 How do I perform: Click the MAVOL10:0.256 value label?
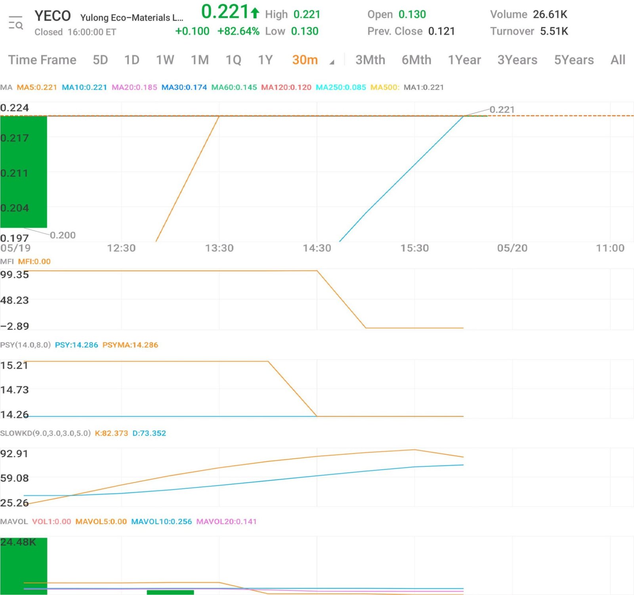(x=162, y=522)
